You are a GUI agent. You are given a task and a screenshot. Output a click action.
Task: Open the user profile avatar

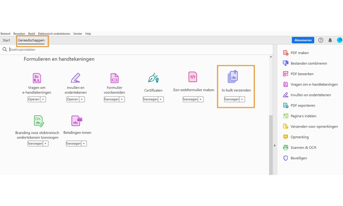[x=339, y=40]
